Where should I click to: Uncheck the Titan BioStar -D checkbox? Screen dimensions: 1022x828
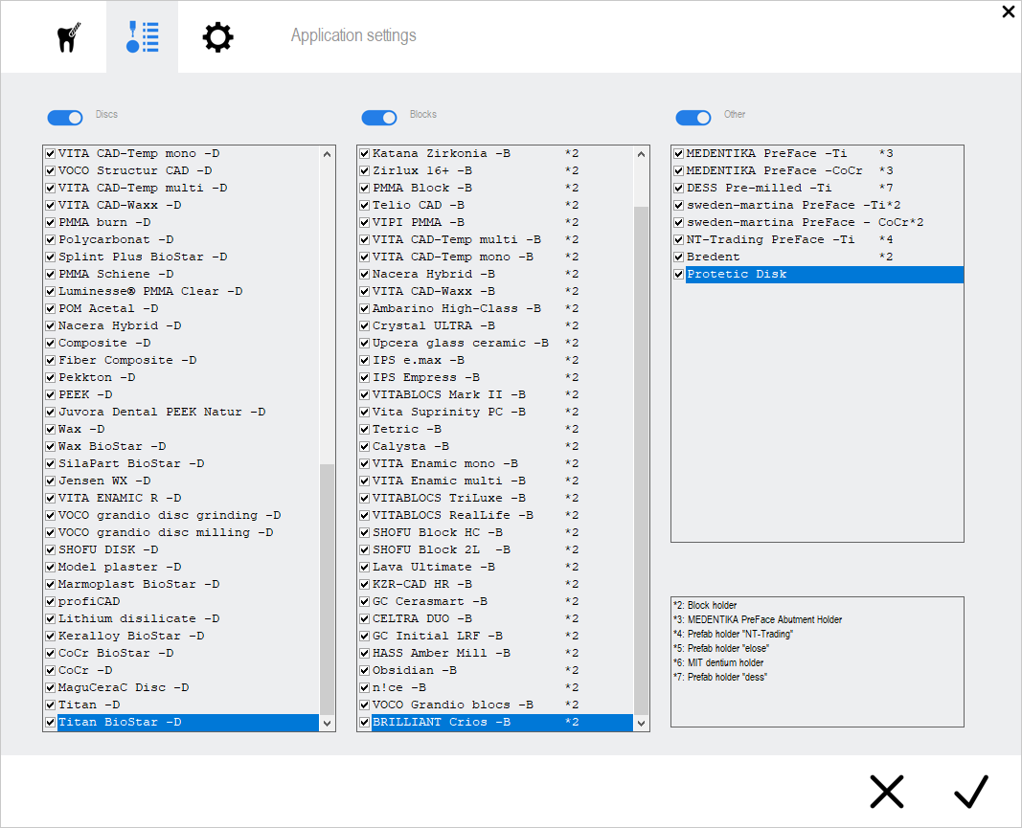tap(50, 722)
